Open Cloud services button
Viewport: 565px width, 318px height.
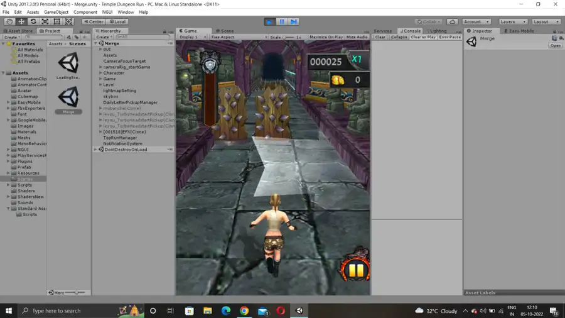[452, 21]
